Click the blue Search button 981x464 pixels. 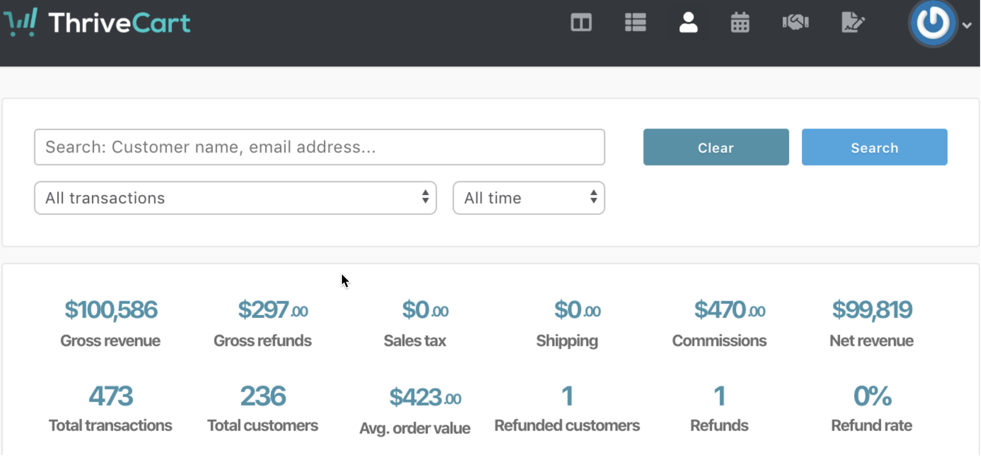click(x=874, y=147)
